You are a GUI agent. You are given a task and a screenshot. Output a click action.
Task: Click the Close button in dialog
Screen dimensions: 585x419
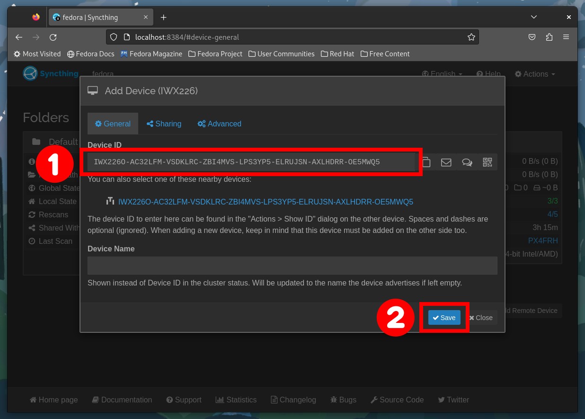click(x=481, y=318)
